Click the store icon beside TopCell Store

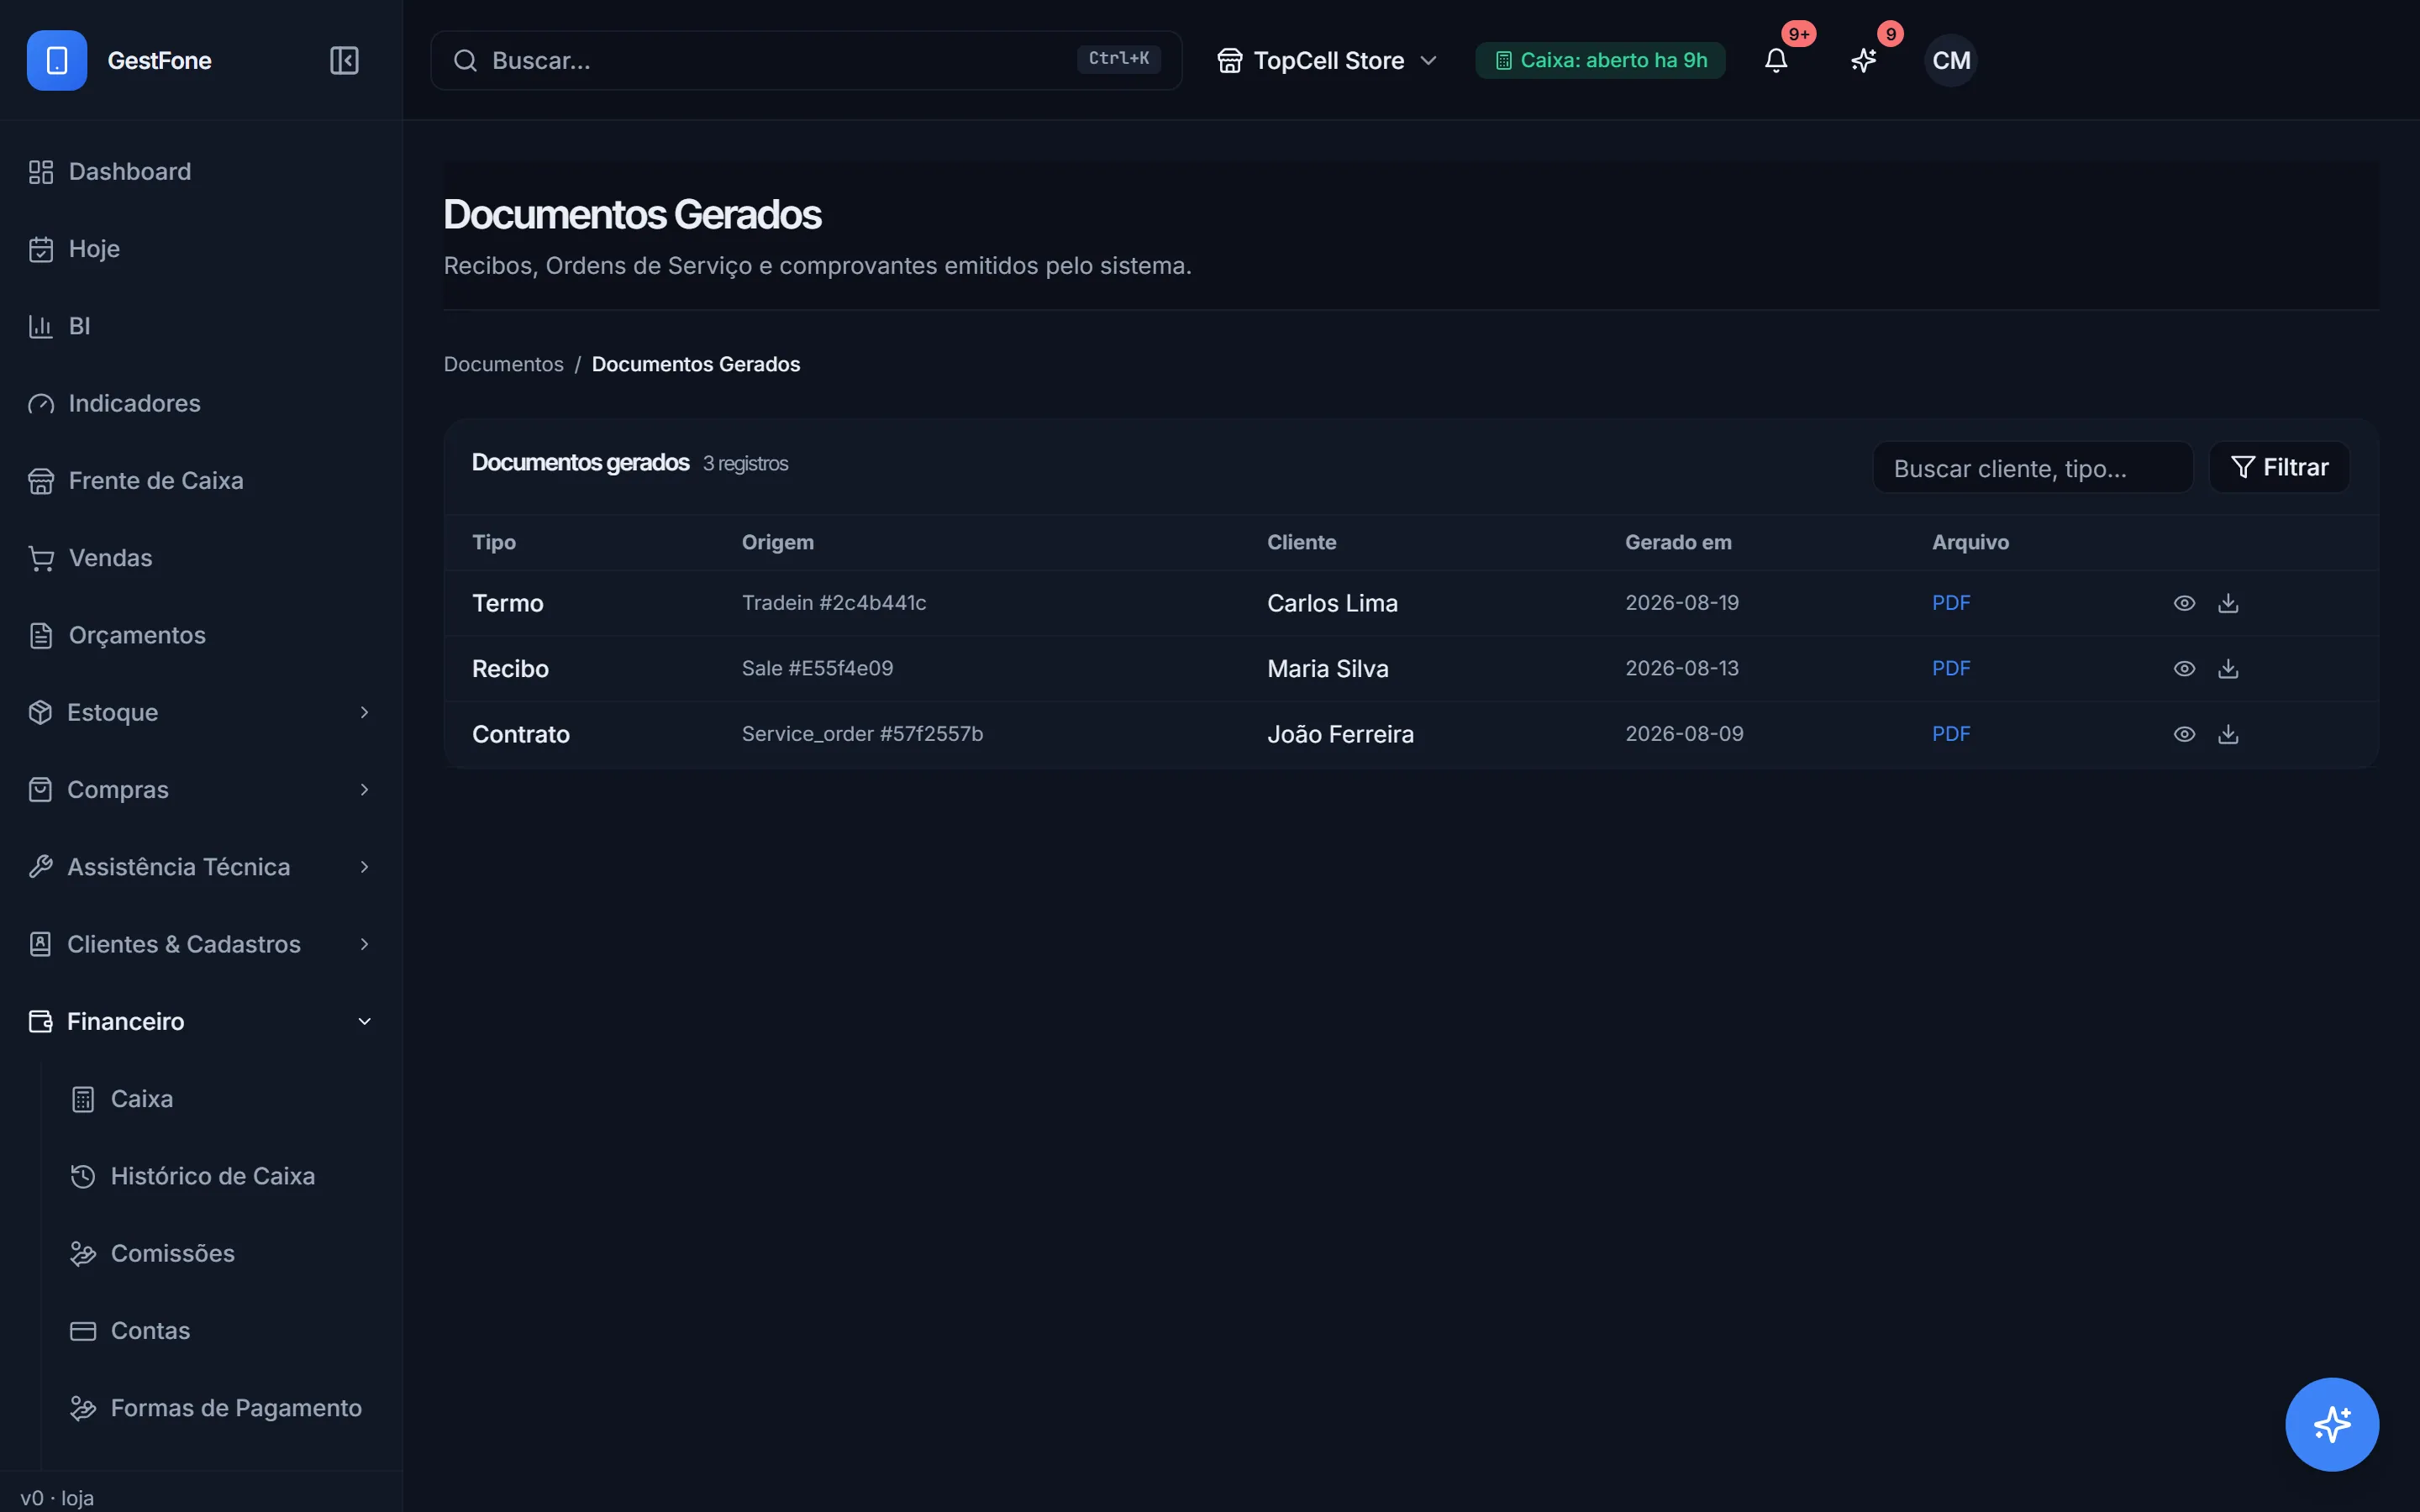(x=1230, y=60)
